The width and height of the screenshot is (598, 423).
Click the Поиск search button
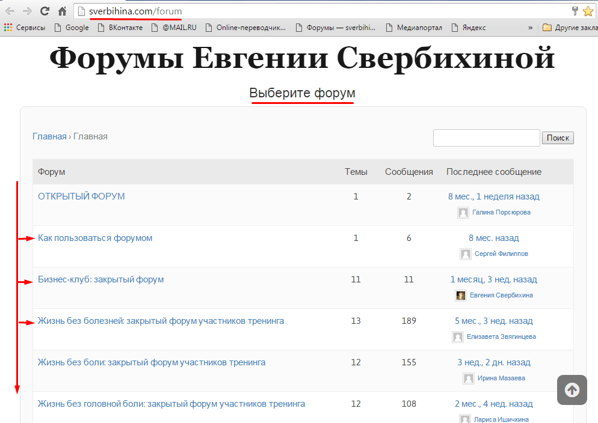tap(558, 138)
